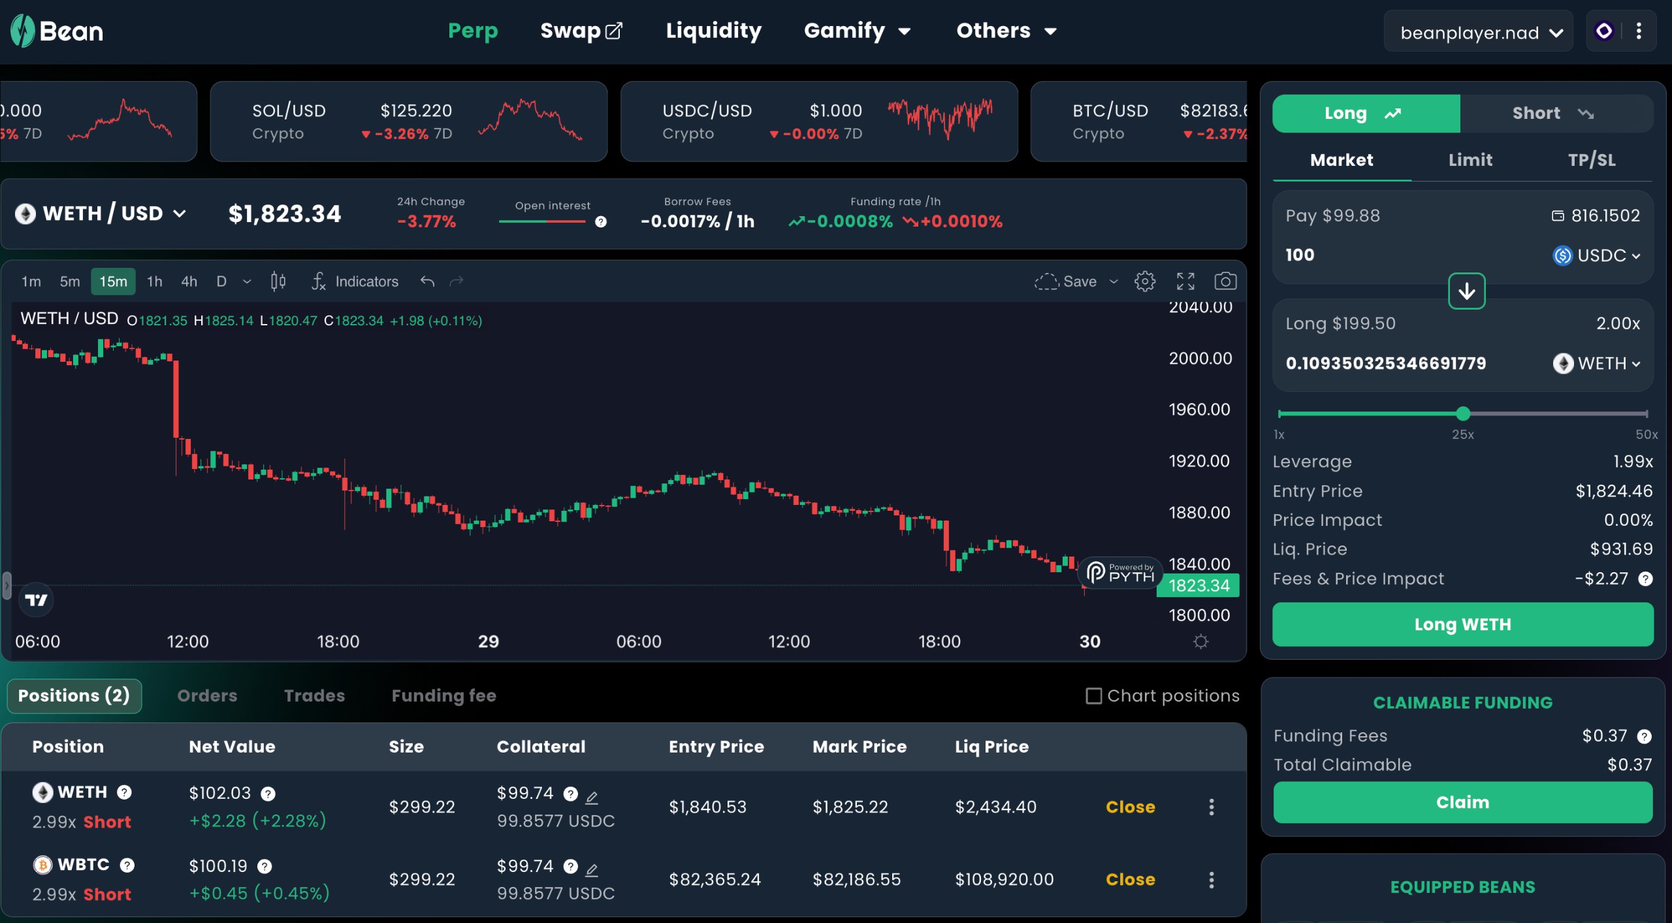The image size is (1672, 923).
Task: Enable the Chart positions checkbox
Action: (1093, 696)
